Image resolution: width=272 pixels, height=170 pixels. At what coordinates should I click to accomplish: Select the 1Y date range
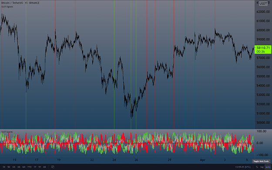35,167
